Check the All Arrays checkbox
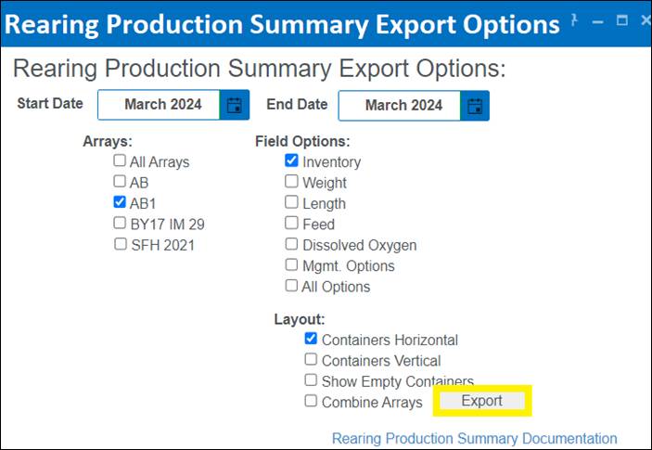The width and height of the screenshot is (652, 450). click(x=120, y=161)
